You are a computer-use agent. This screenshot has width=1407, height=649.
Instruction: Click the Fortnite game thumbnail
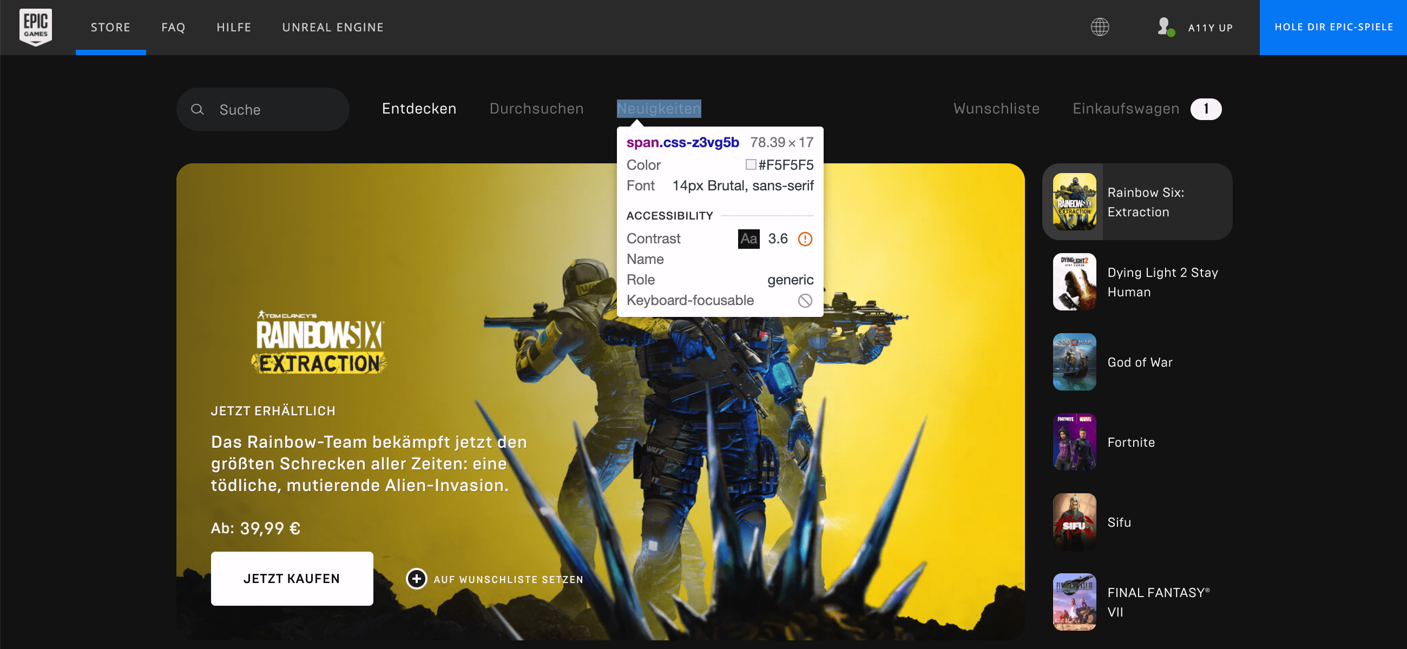(x=1075, y=442)
